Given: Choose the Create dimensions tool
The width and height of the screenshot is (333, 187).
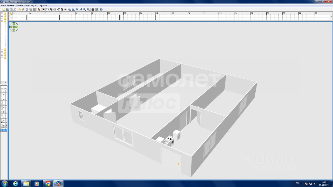Looking at the screenshot, I should point(62,9).
